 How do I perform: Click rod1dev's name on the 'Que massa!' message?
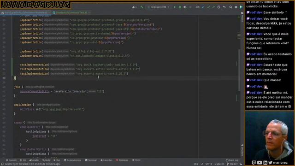(x=256, y=80)
